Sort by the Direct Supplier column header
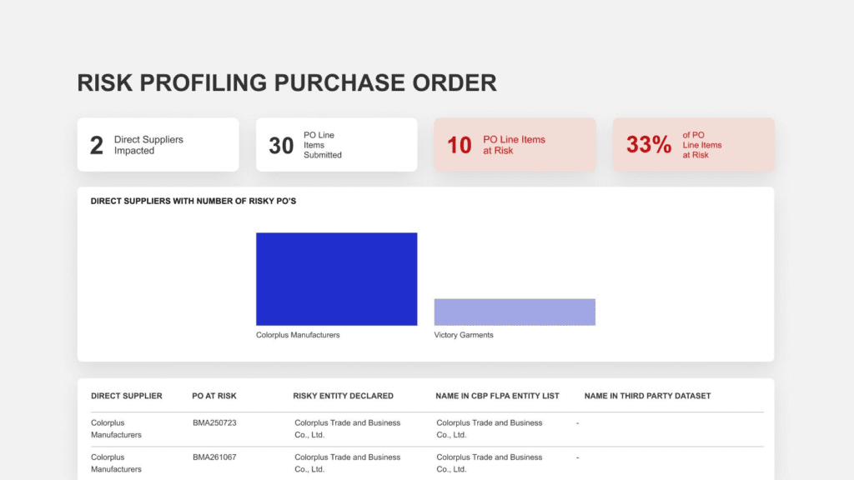The image size is (854, 480). tap(127, 396)
